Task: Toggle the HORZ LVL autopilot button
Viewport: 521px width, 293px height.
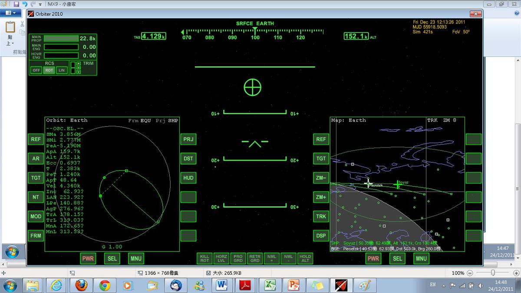Action: tap(221, 258)
